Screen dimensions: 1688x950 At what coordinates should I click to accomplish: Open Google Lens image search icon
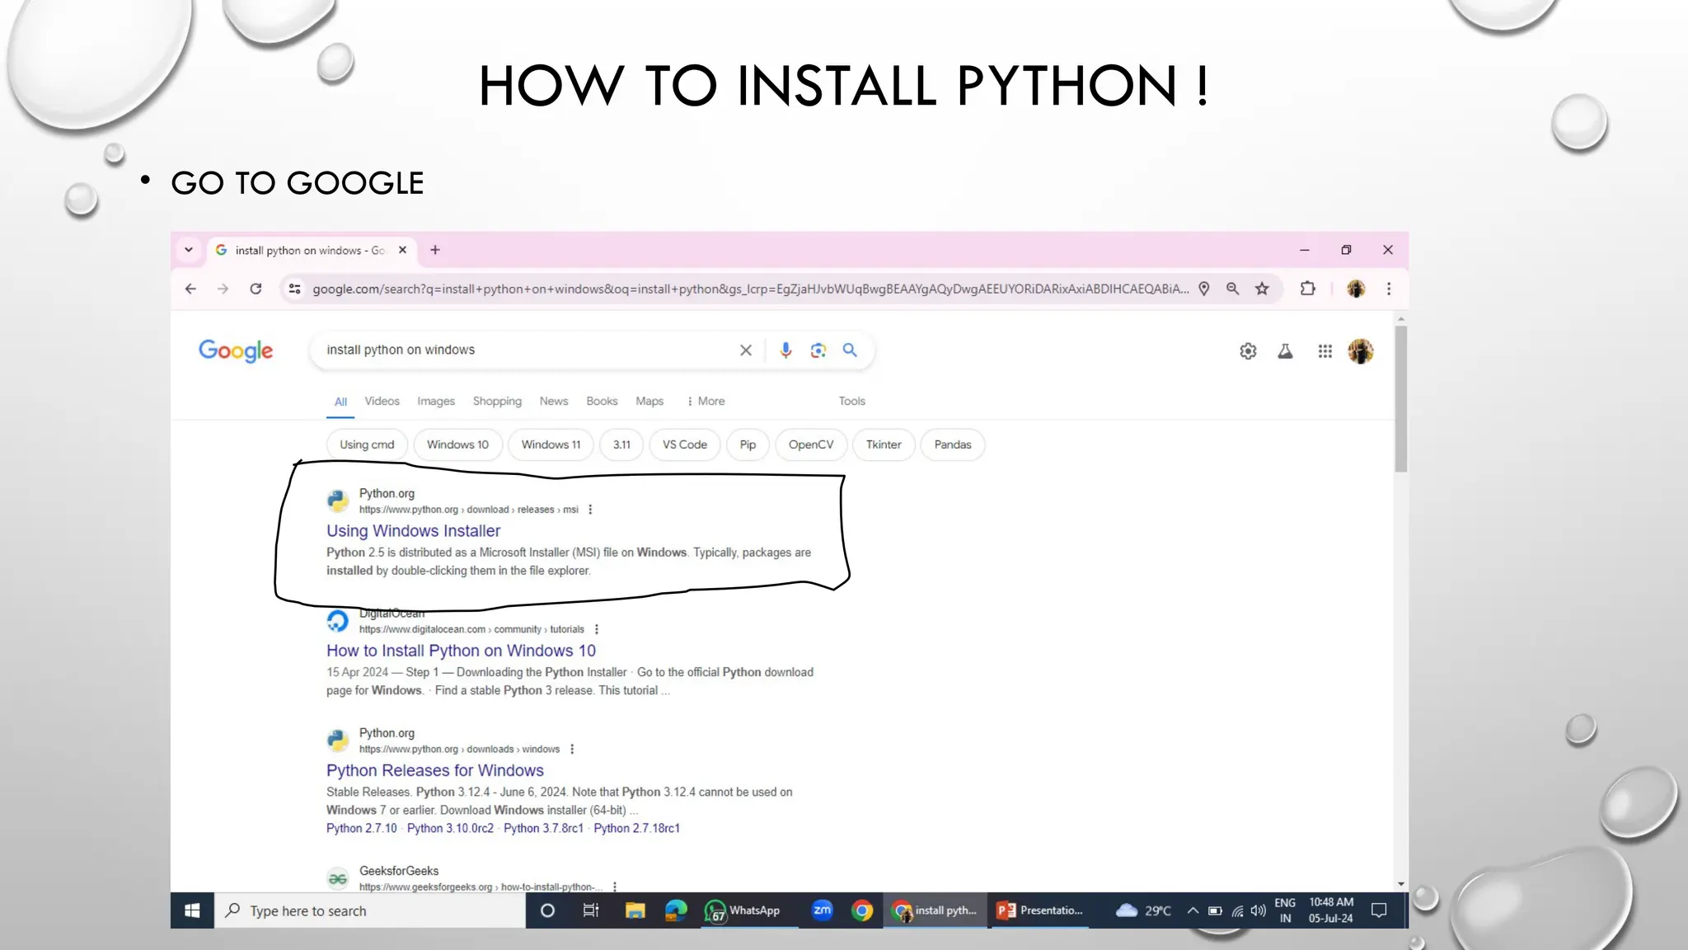point(818,350)
